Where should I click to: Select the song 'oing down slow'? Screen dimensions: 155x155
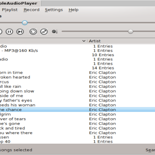tap(77, 91)
